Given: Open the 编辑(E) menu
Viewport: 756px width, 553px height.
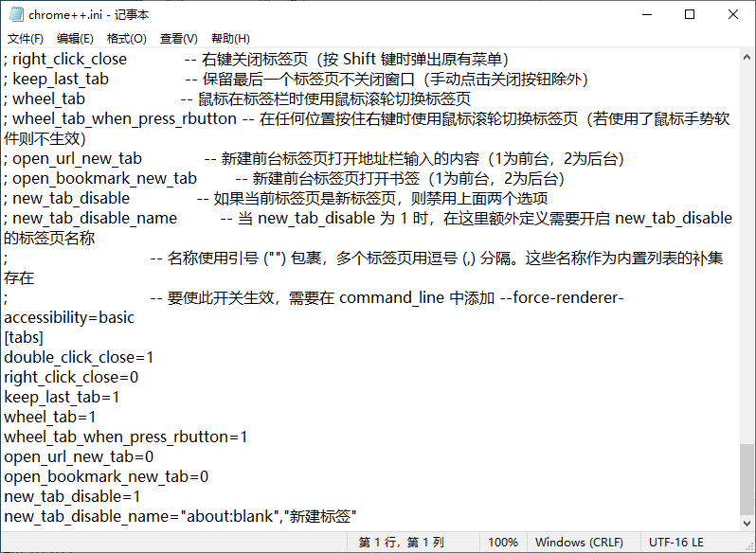Looking at the screenshot, I should (75, 39).
